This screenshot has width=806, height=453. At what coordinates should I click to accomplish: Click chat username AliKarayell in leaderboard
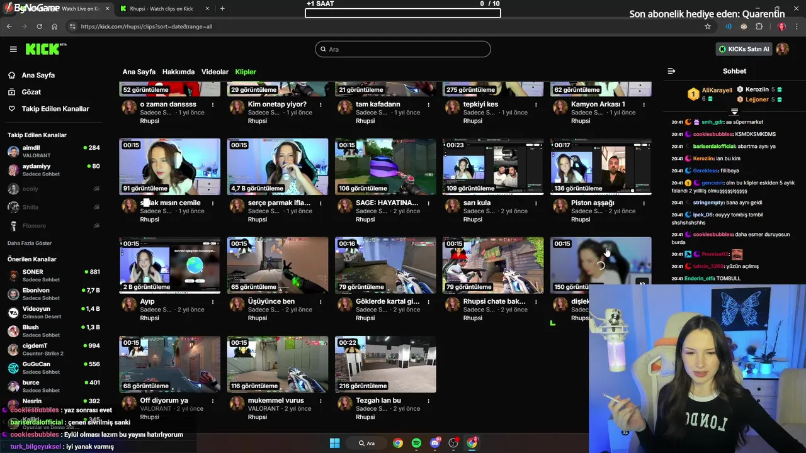click(717, 90)
